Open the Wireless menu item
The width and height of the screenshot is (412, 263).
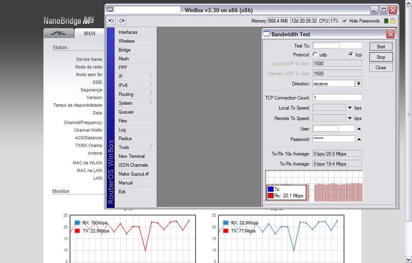coord(135,41)
